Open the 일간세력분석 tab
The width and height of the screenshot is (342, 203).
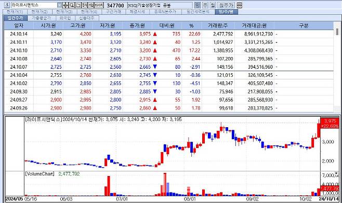point(198,12)
